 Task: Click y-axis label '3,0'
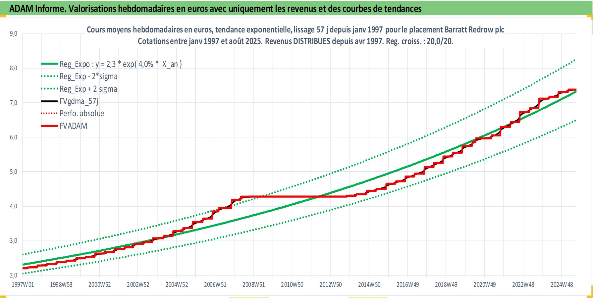pyautogui.click(x=14, y=241)
